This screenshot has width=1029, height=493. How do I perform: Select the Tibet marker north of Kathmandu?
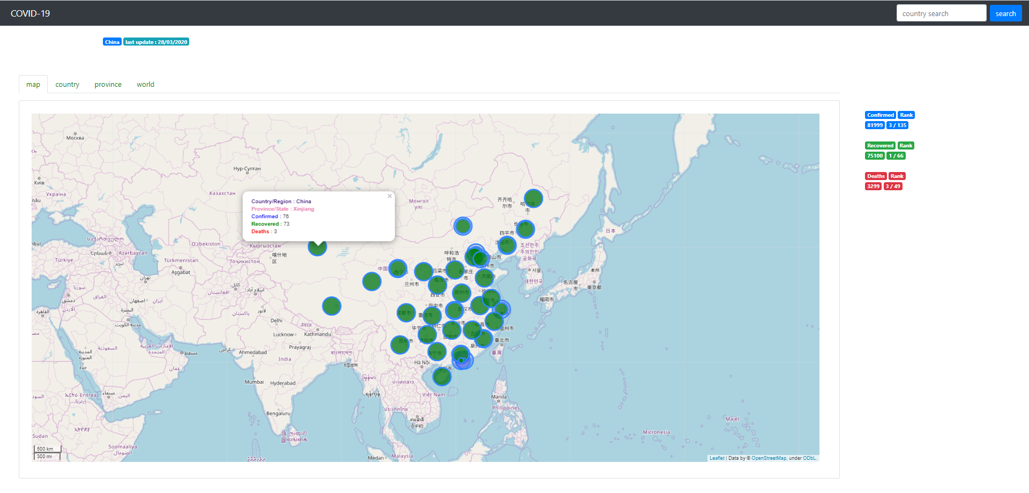tap(332, 306)
